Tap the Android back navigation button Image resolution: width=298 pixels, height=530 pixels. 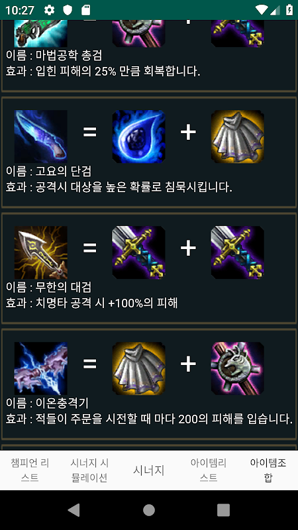74,510
